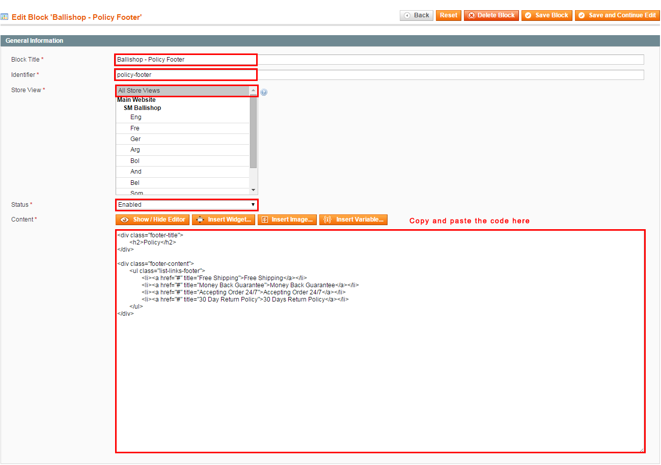Click the Delete Block button
This screenshot has height=465, width=661.
[491, 15]
